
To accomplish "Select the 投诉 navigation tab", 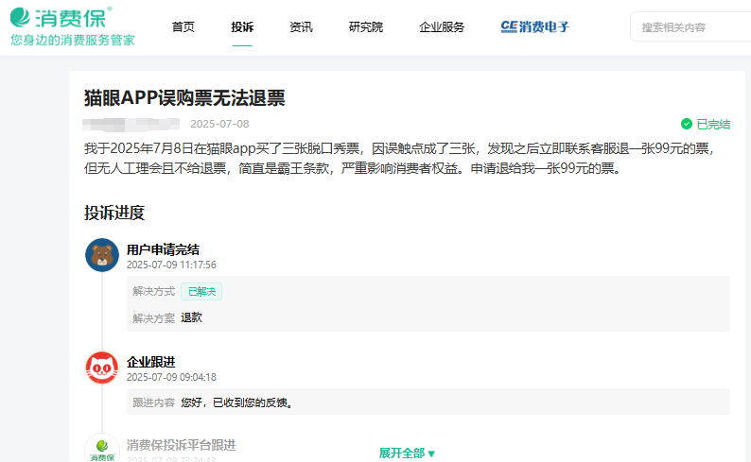I will (242, 27).
